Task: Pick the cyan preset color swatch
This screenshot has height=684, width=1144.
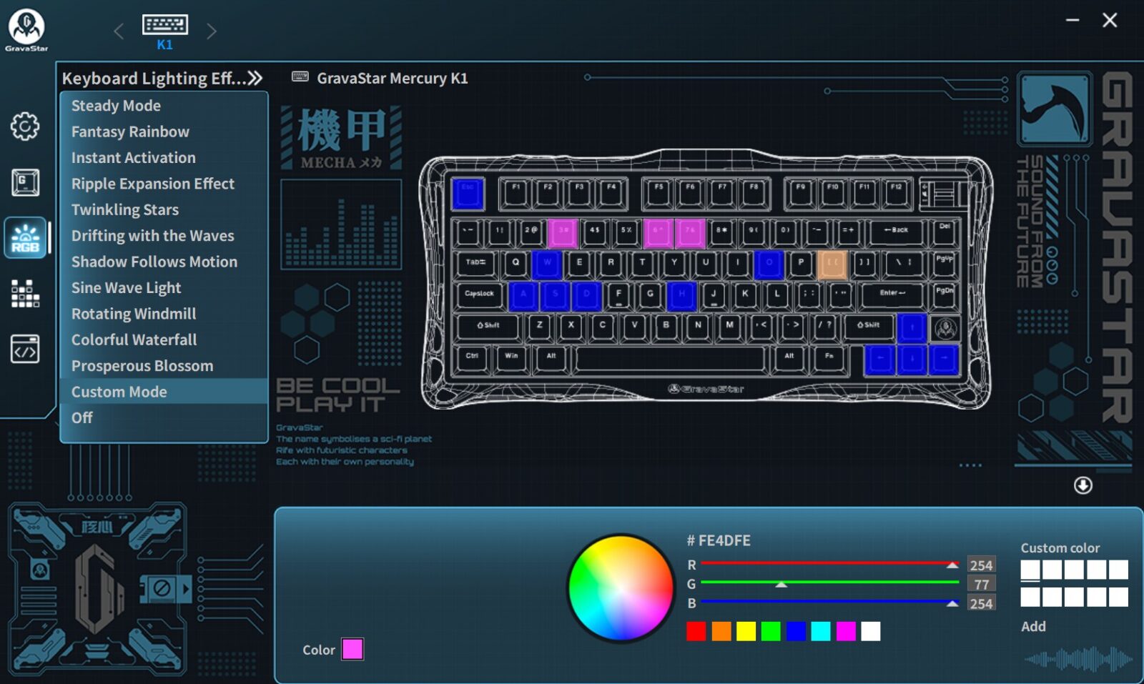Action: [821, 631]
